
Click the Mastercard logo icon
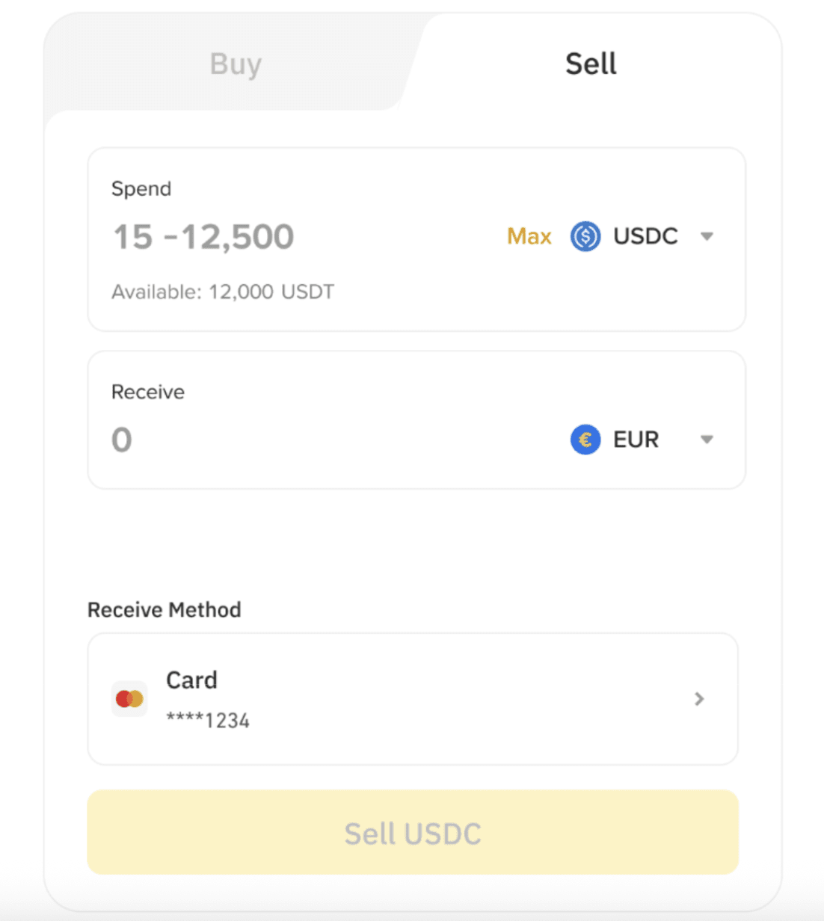tap(129, 699)
